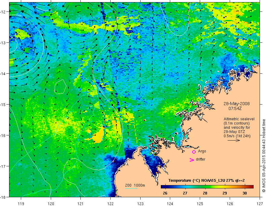Click the 0.5m/s reference velocity arrow
The height and width of the screenshot is (206, 266).
(234, 140)
